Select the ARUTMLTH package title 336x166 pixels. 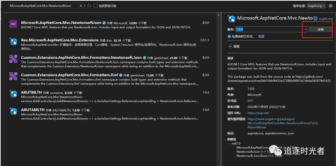[31, 93]
